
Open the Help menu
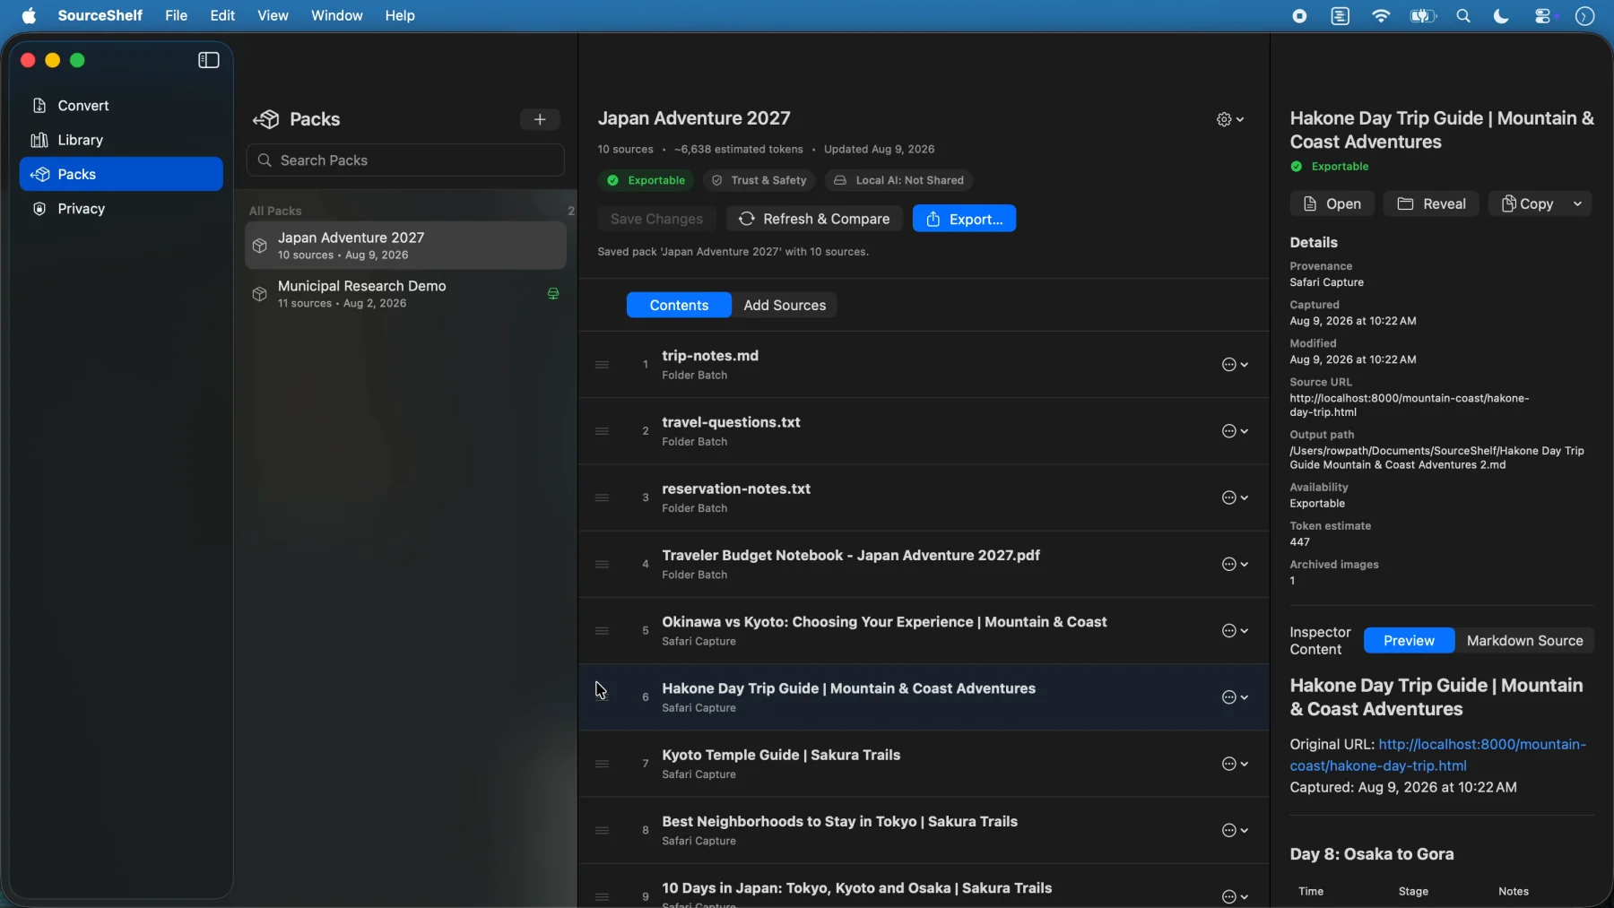coord(400,15)
